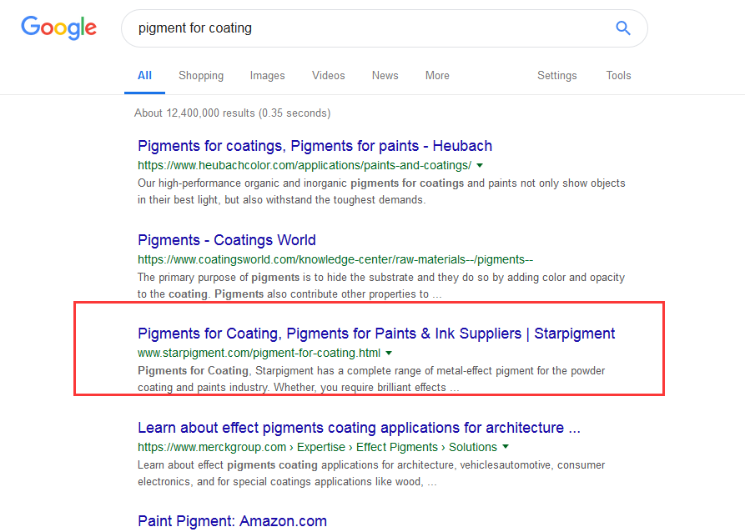Click the coatingsworld.com green URL
745x532 pixels.
pyautogui.click(x=335, y=259)
